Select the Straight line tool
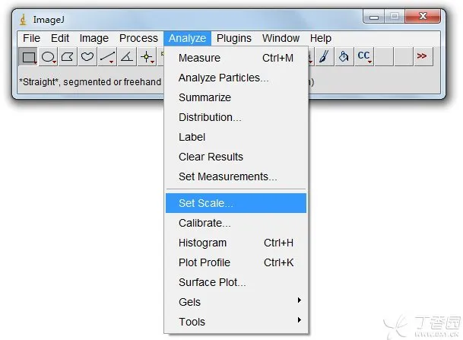This screenshot has height=340, width=463. coord(107,57)
